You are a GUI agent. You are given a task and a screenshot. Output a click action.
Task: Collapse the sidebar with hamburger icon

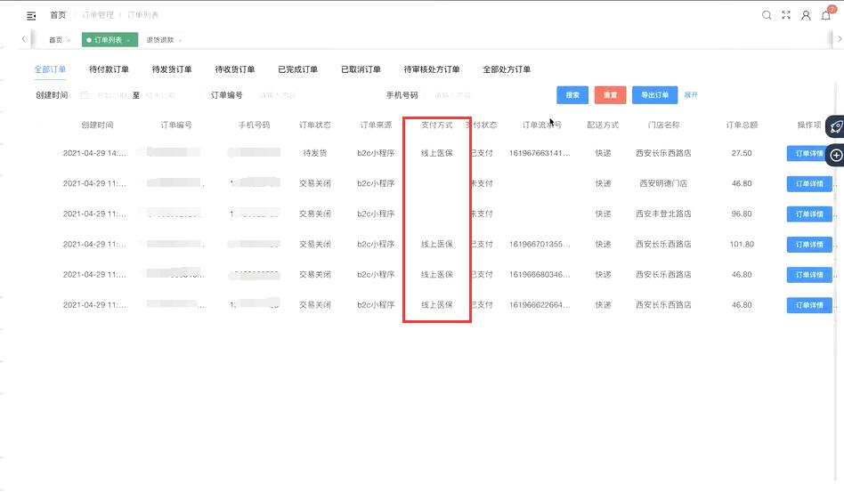[31, 16]
